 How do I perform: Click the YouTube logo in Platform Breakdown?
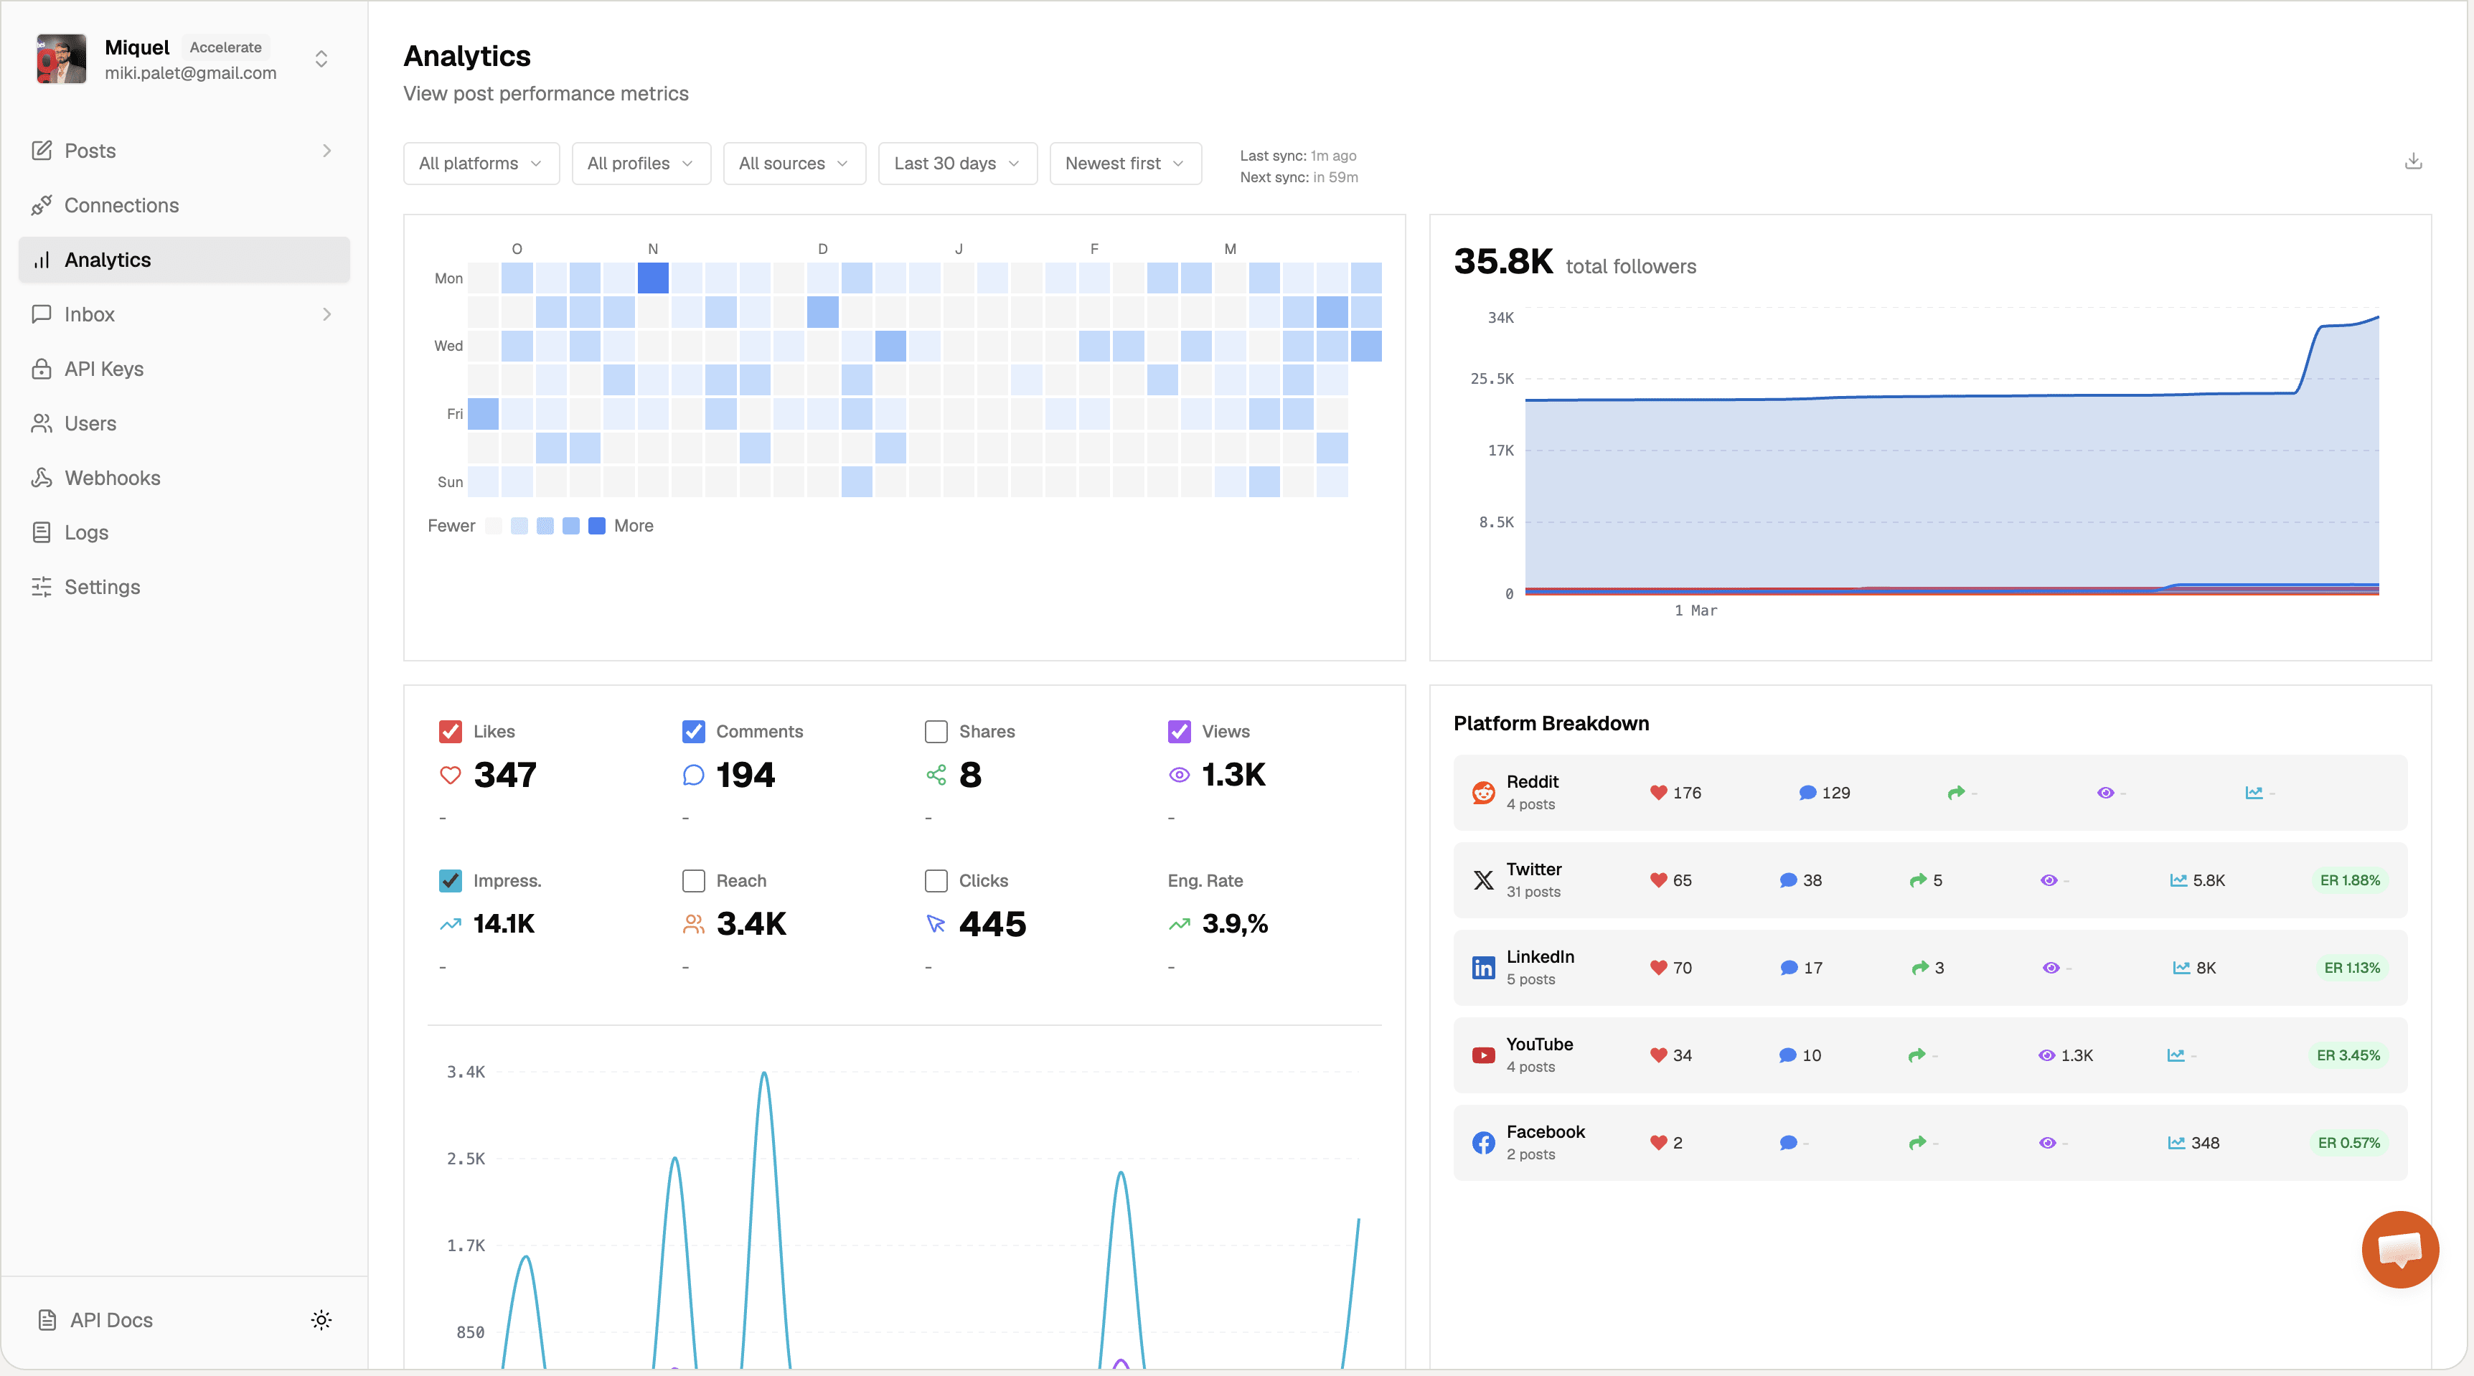tap(1483, 1055)
